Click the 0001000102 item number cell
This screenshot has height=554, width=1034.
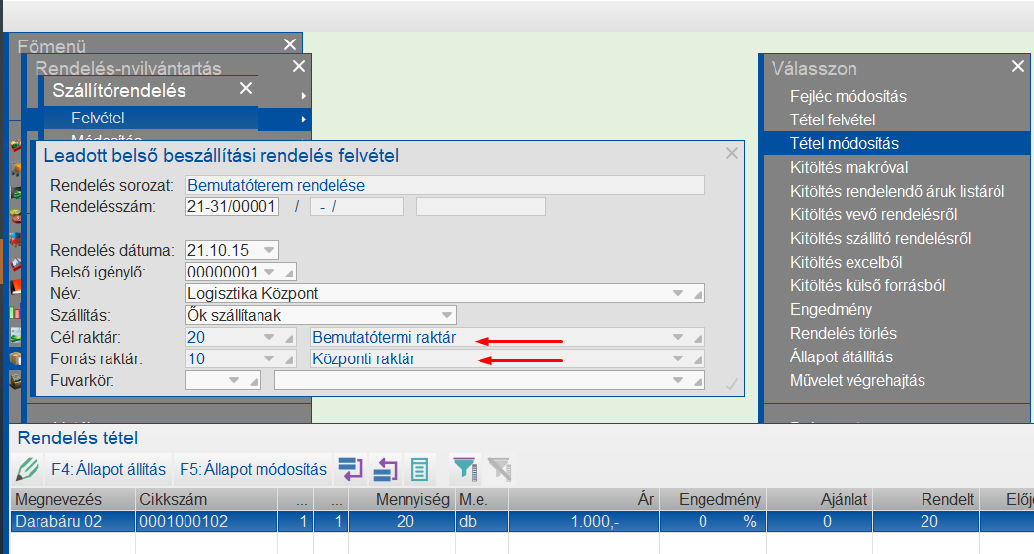coord(206,521)
